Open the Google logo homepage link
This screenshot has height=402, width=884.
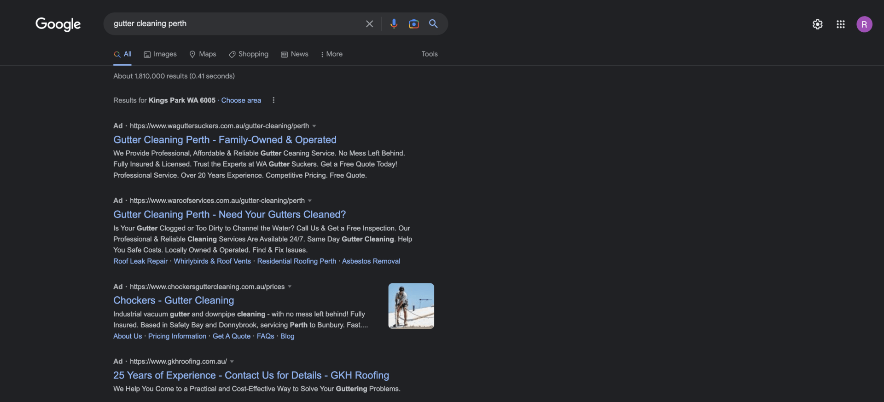coord(58,24)
